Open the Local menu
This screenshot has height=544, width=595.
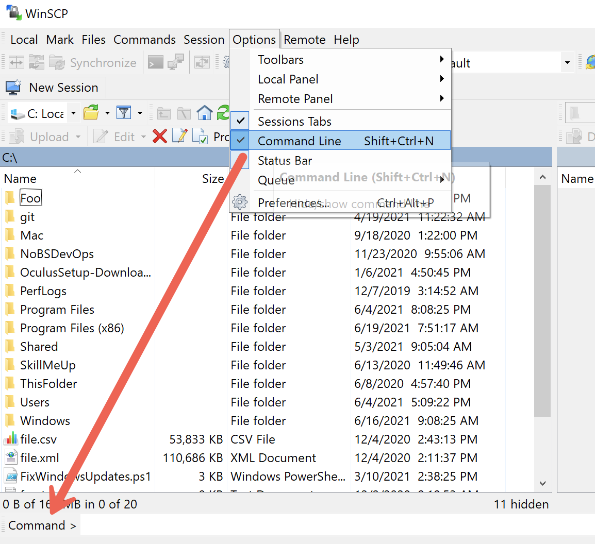(24, 40)
